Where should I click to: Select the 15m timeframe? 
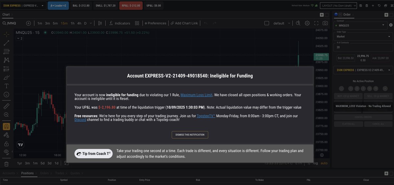[x=64, y=23]
